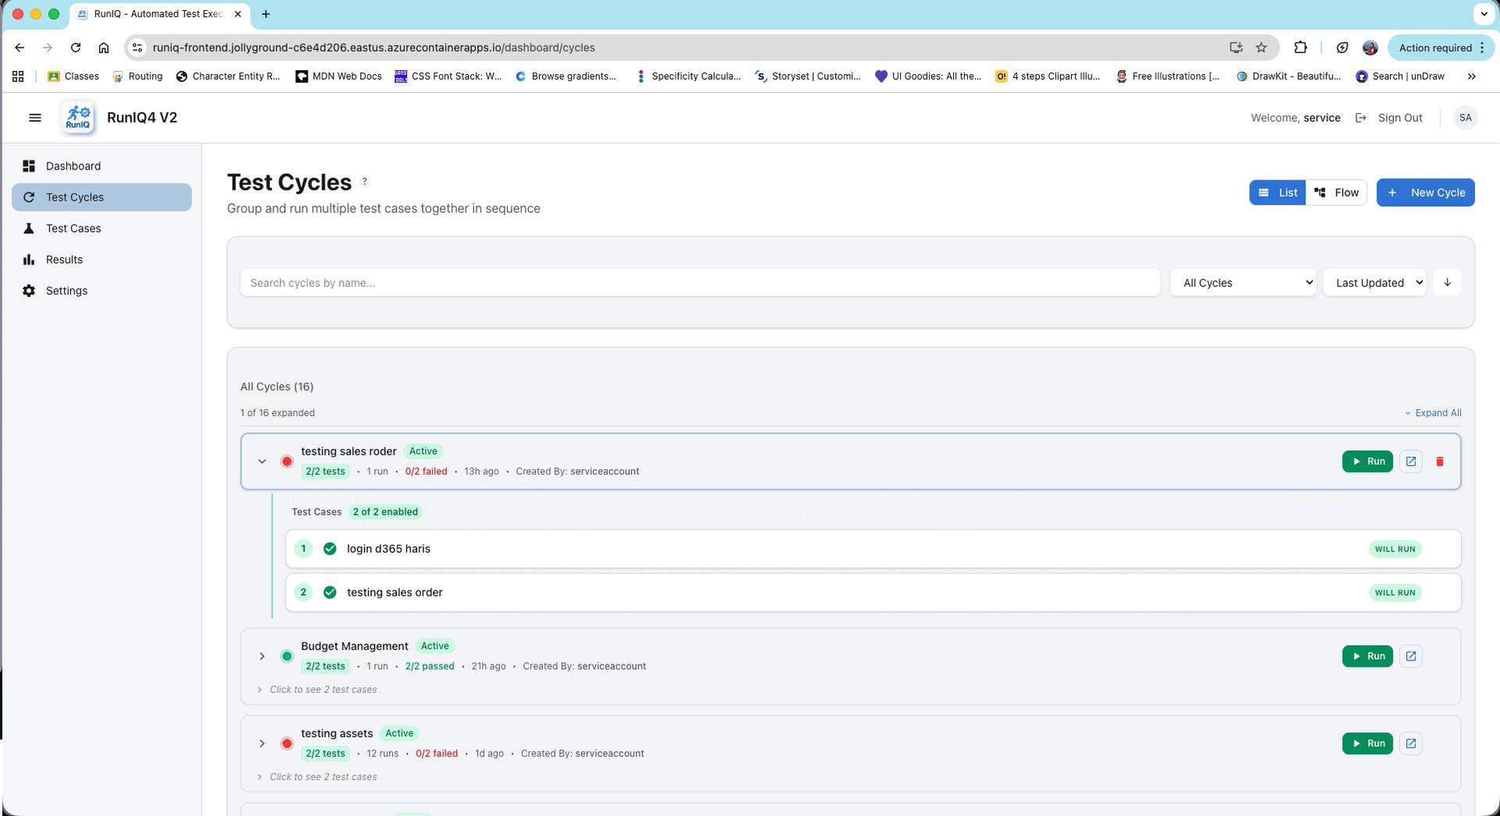Image resolution: width=1500 pixels, height=816 pixels.
Task: Toggle the sort direction arrow
Action: pyautogui.click(x=1447, y=283)
